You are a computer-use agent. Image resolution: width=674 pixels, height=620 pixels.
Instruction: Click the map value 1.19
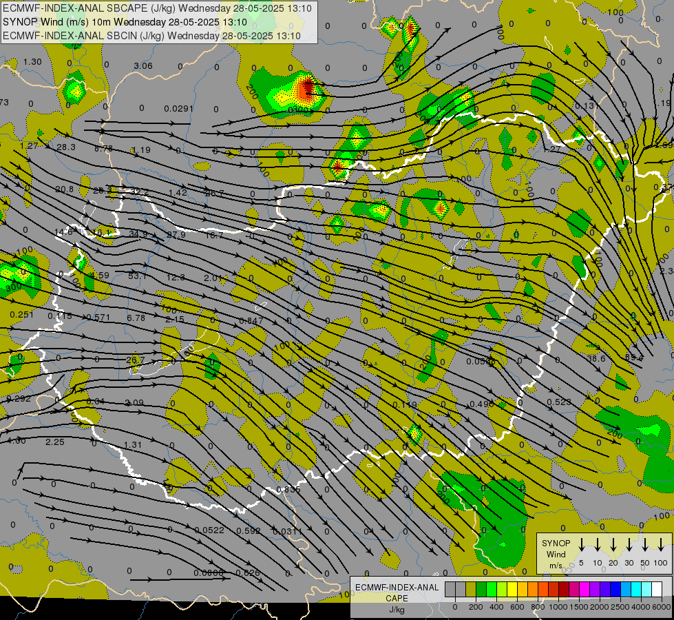coord(141,149)
